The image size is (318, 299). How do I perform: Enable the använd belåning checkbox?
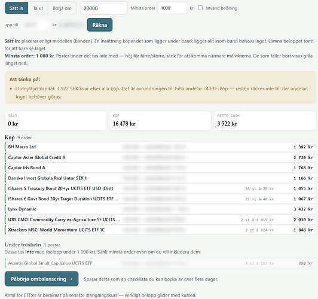200,8
